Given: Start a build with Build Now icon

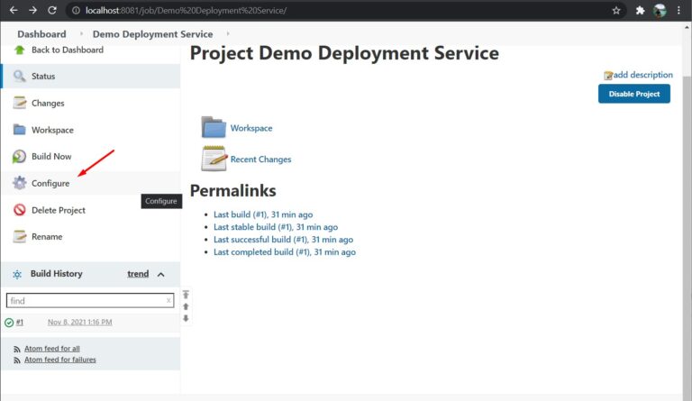Looking at the screenshot, I should click(x=19, y=157).
